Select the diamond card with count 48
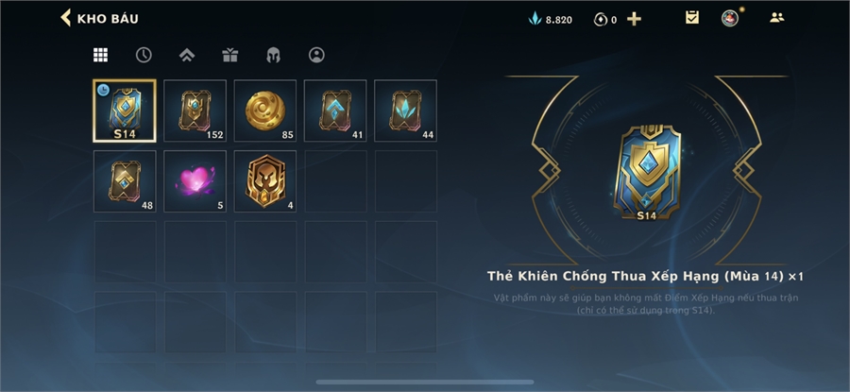Viewport: 850px width, 392px height. pyautogui.click(x=125, y=181)
